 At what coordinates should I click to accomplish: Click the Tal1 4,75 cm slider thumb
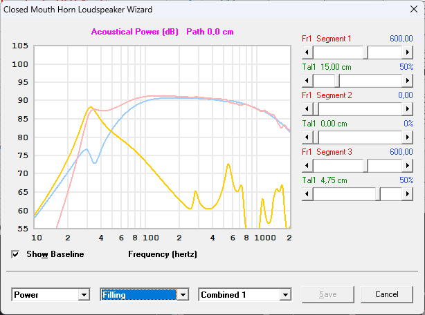click(378, 193)
